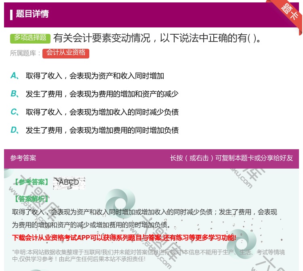Click the 多项选择题 question type badge
This screenshot has height=271, width=303.
pyautogui.click(x=30, y=38)
